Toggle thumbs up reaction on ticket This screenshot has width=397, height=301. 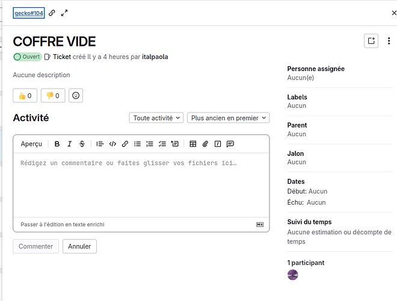point(25,95)
